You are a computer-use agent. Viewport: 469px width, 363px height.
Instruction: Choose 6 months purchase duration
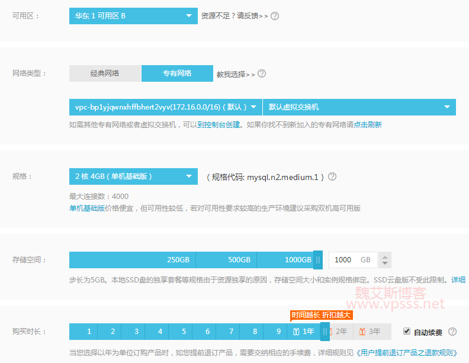[208, 332]
